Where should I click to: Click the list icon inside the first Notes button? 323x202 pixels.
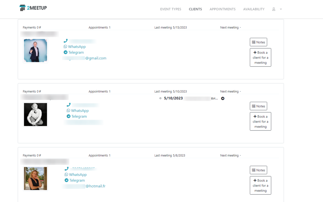point(254,42)
